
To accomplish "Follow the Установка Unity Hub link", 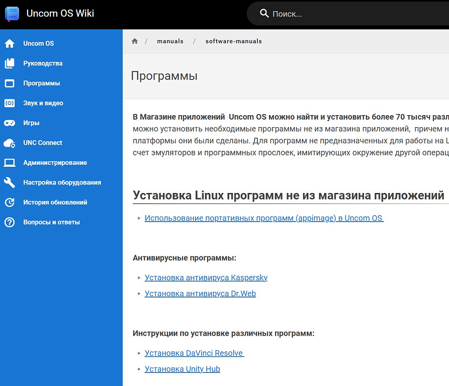I will coord(182,369).
